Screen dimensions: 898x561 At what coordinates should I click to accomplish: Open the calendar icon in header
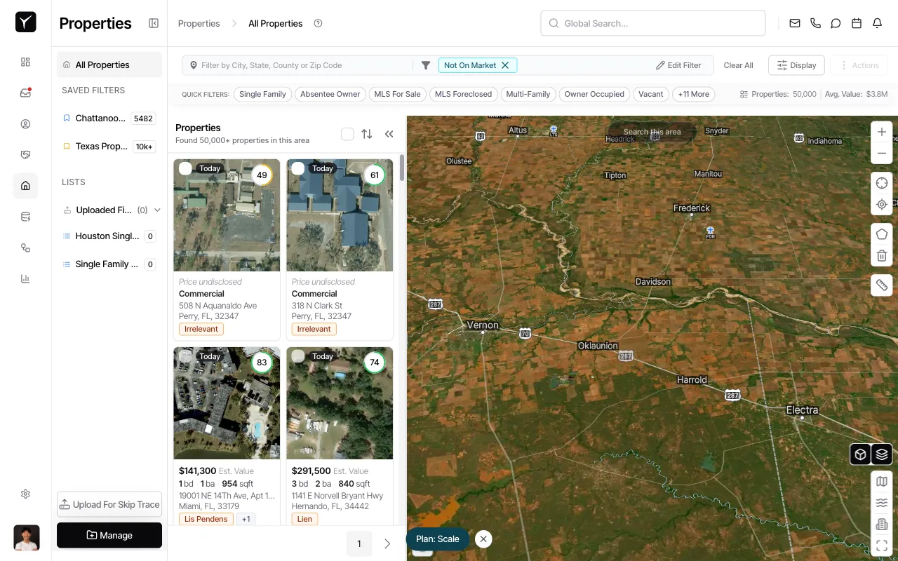pos(856,23)
